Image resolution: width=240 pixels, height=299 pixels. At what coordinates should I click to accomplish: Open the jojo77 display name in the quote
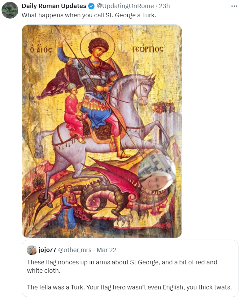[x=47, y=250]
